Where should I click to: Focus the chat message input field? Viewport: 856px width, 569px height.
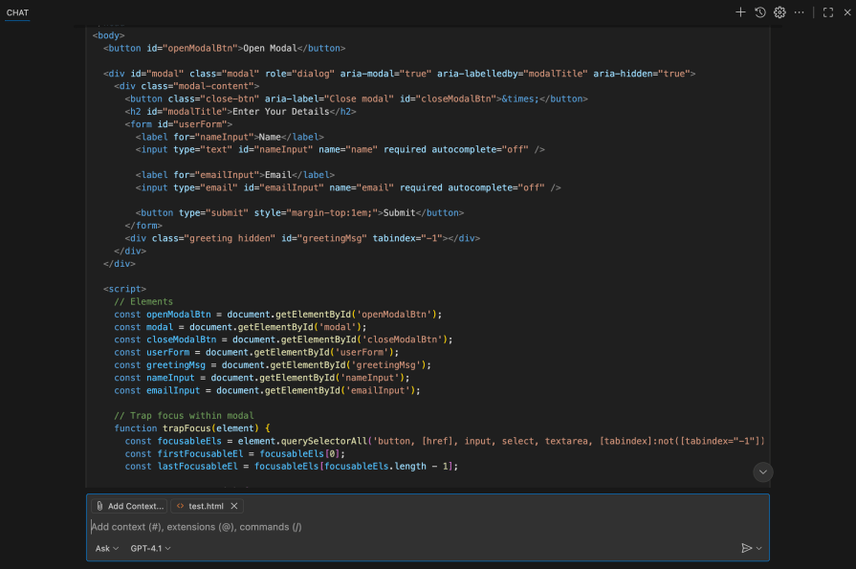point(421,526)
